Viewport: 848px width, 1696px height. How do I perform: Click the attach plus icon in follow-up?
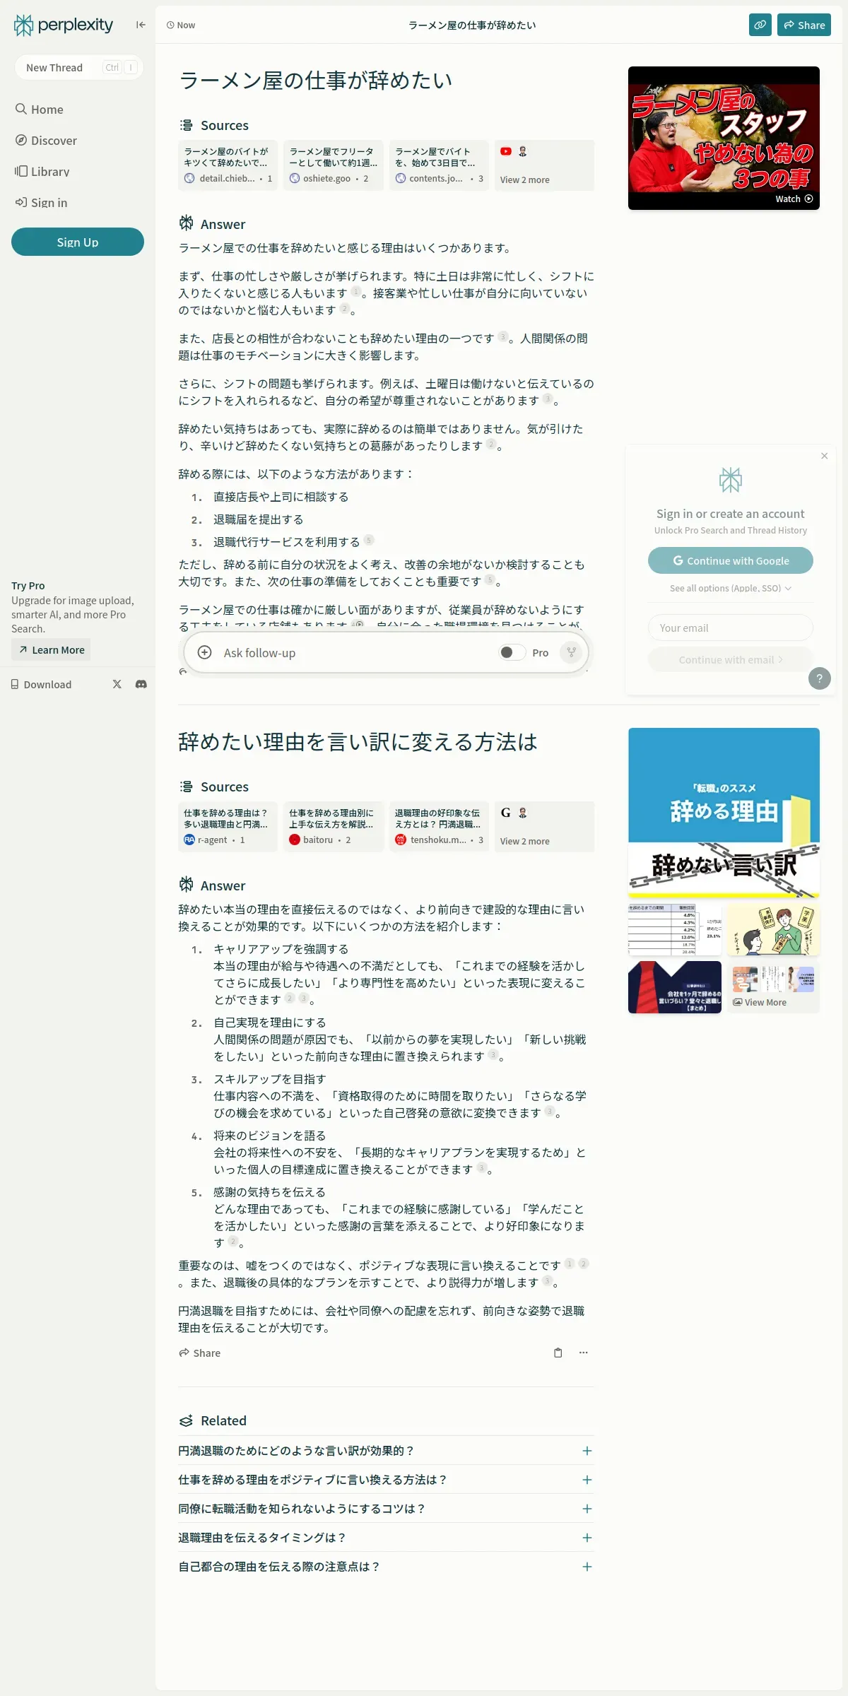pos(204,652)
